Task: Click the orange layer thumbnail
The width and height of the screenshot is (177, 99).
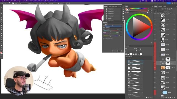Action: click(163, 68)
